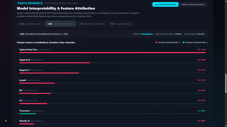The height and width of the screenshot is (127, 227).
Task: Click the Patient Feature Contributions heading
Action: pos(46,43)
